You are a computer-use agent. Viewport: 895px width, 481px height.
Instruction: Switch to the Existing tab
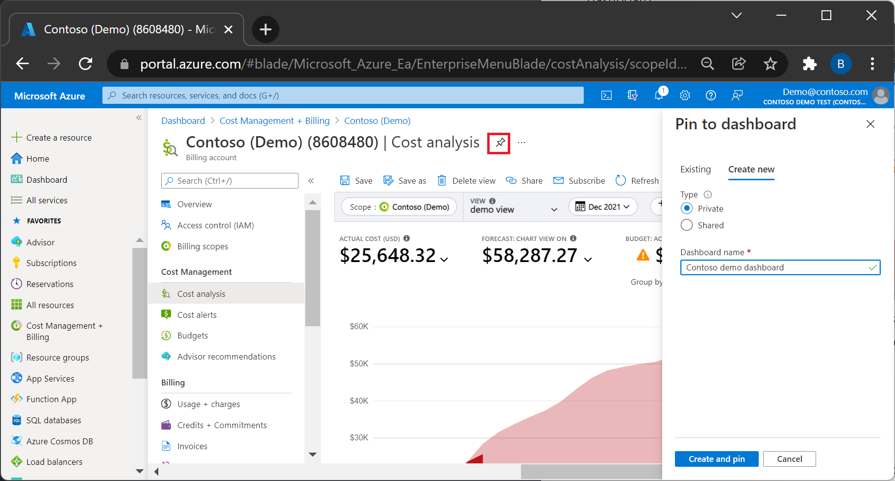[x=695, y=169]
